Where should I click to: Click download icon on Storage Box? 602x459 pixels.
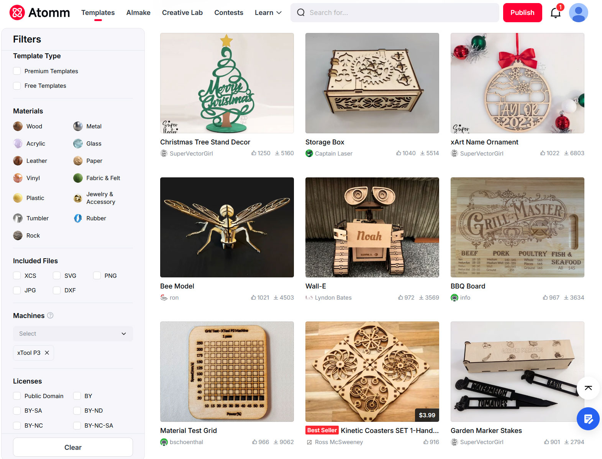pyautogui.click(x=422, y=153)
